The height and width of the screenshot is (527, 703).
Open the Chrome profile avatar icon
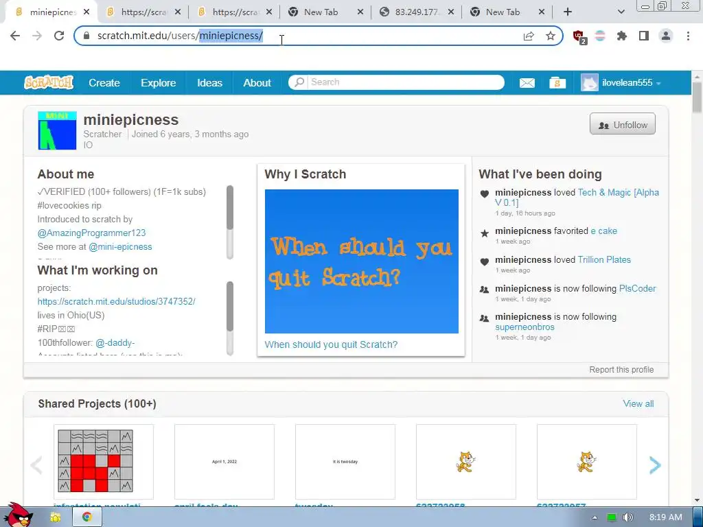[666, 36]
